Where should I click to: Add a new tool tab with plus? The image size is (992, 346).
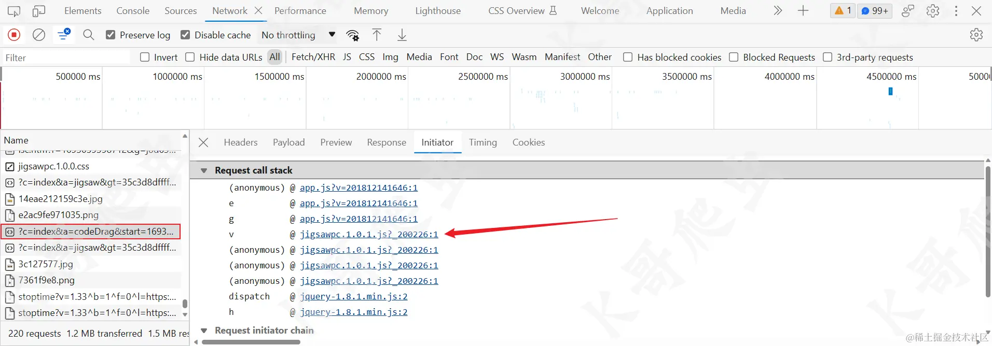(x=803, y=11)
